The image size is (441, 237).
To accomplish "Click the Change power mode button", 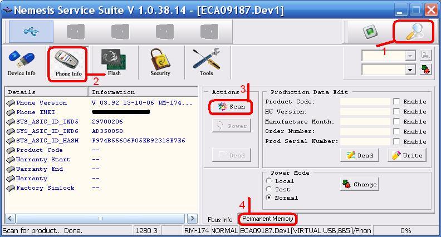I will point(360,185).
